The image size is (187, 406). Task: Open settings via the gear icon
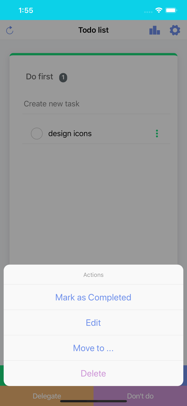point(175,30)
